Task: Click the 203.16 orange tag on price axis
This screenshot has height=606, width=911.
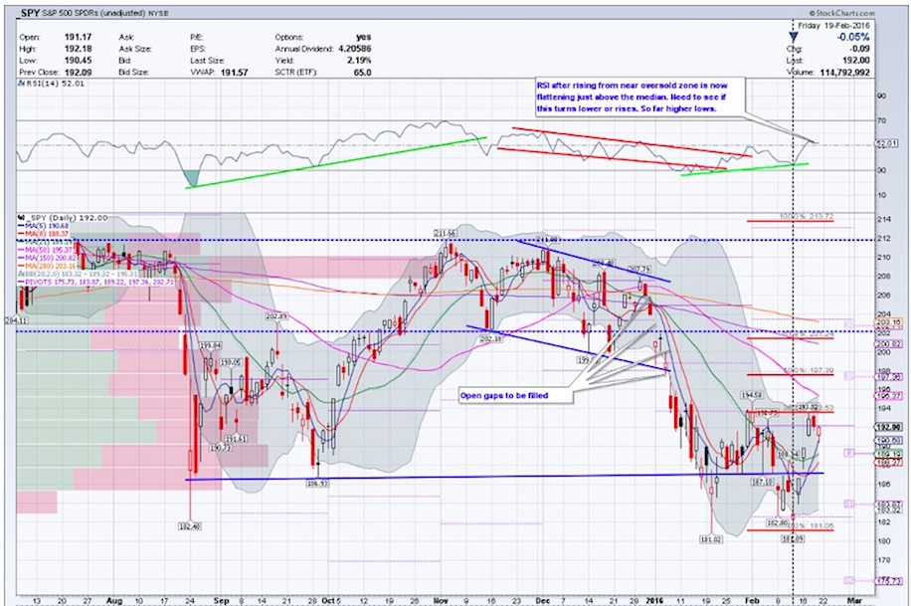Action: pos(888,321)
